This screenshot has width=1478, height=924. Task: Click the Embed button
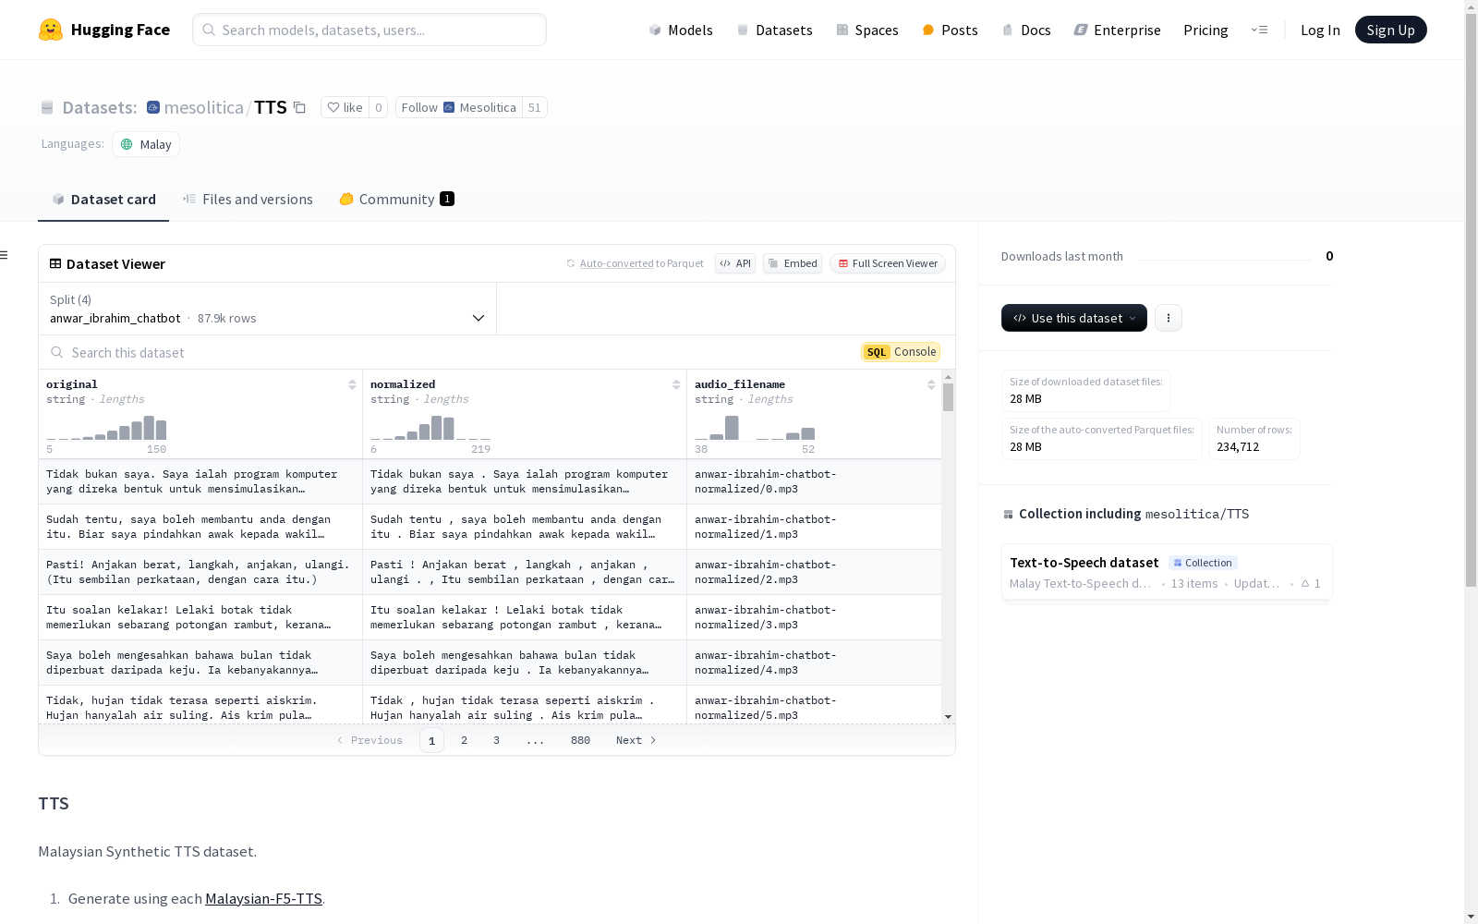(793, 263)
